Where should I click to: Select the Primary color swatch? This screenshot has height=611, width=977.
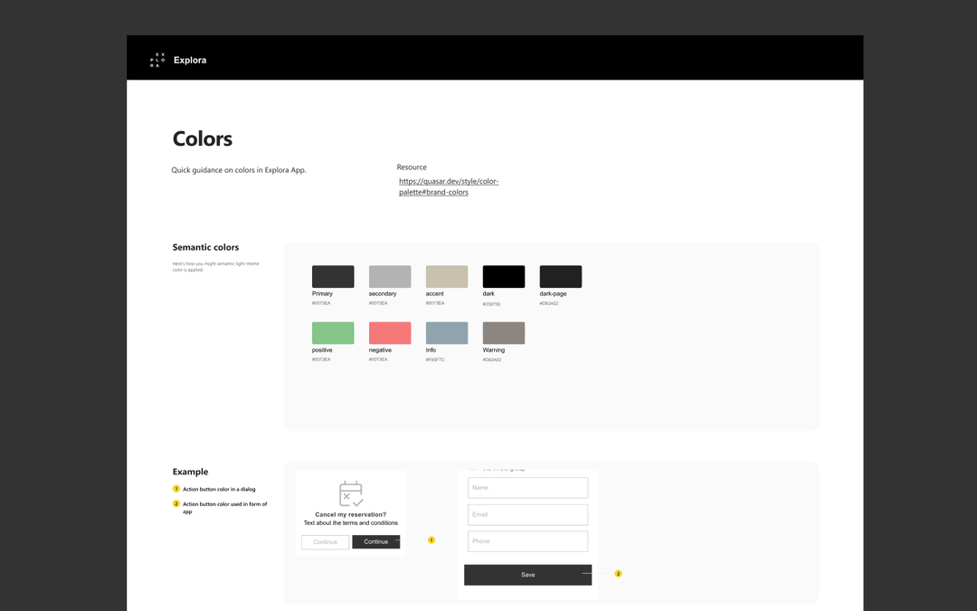[x=333, y=274]
